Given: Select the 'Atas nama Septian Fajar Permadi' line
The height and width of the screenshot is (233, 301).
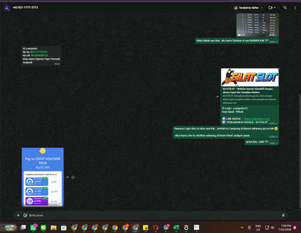Looking at the screenshot, I should [x=41, y=59].
